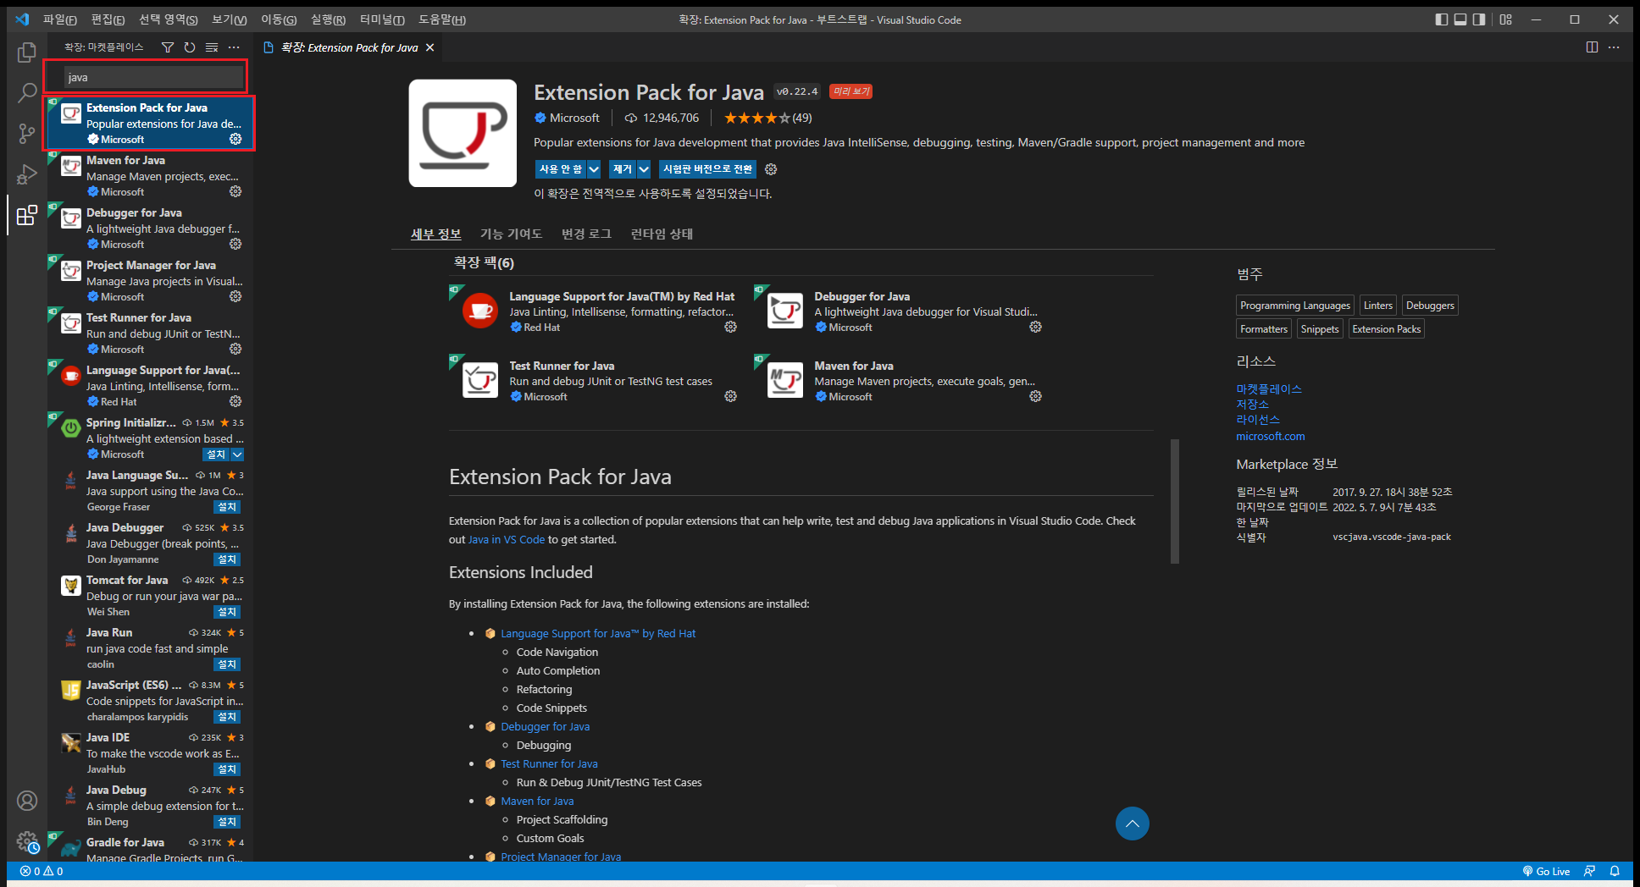Open Source Control view
1640x887 pixels.
[x=27, y=134]
